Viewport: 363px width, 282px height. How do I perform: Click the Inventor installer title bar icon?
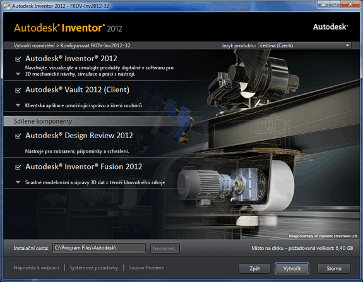(x=7, y=6)
